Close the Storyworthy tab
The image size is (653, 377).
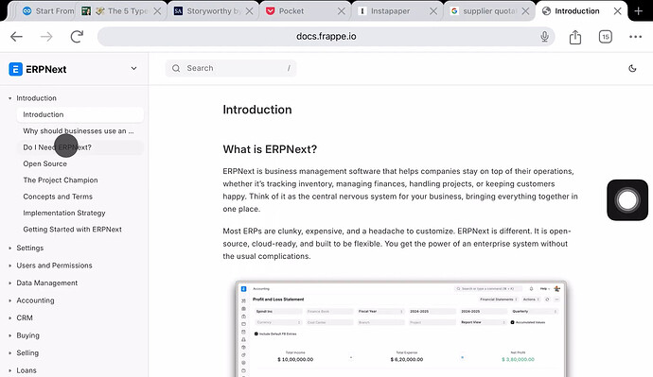249,11
